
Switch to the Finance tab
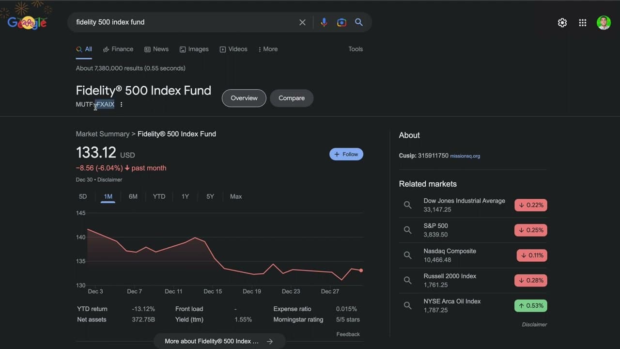click(x=118, y=49)
